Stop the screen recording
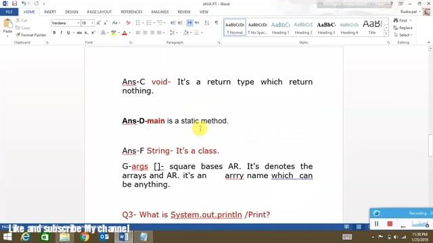The image size is (433, 243). point(390,224)
